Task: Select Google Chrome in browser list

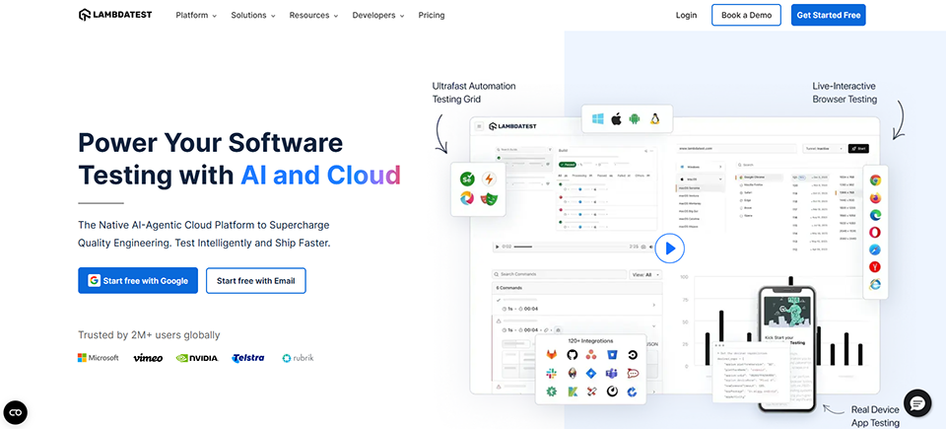Action: point(759,178)
